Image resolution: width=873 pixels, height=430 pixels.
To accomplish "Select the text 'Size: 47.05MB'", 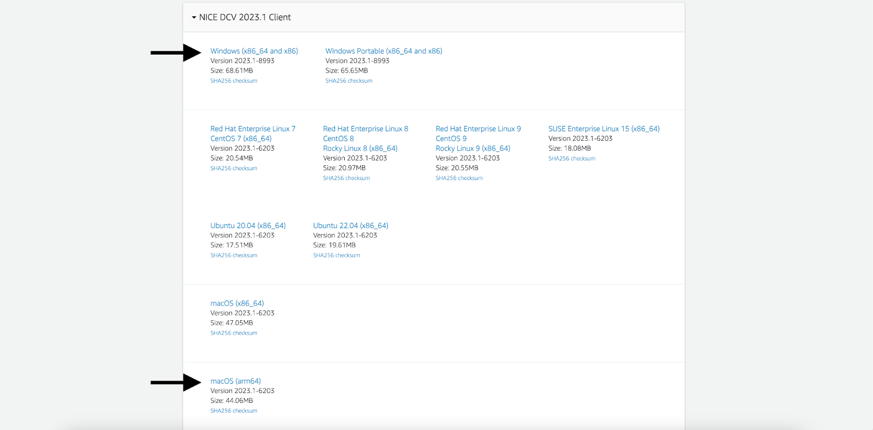I will click(232, 323).
